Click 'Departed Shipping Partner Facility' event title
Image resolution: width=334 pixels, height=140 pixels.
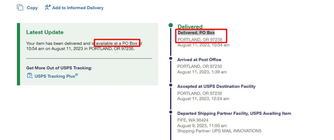(x=234, y=113)
